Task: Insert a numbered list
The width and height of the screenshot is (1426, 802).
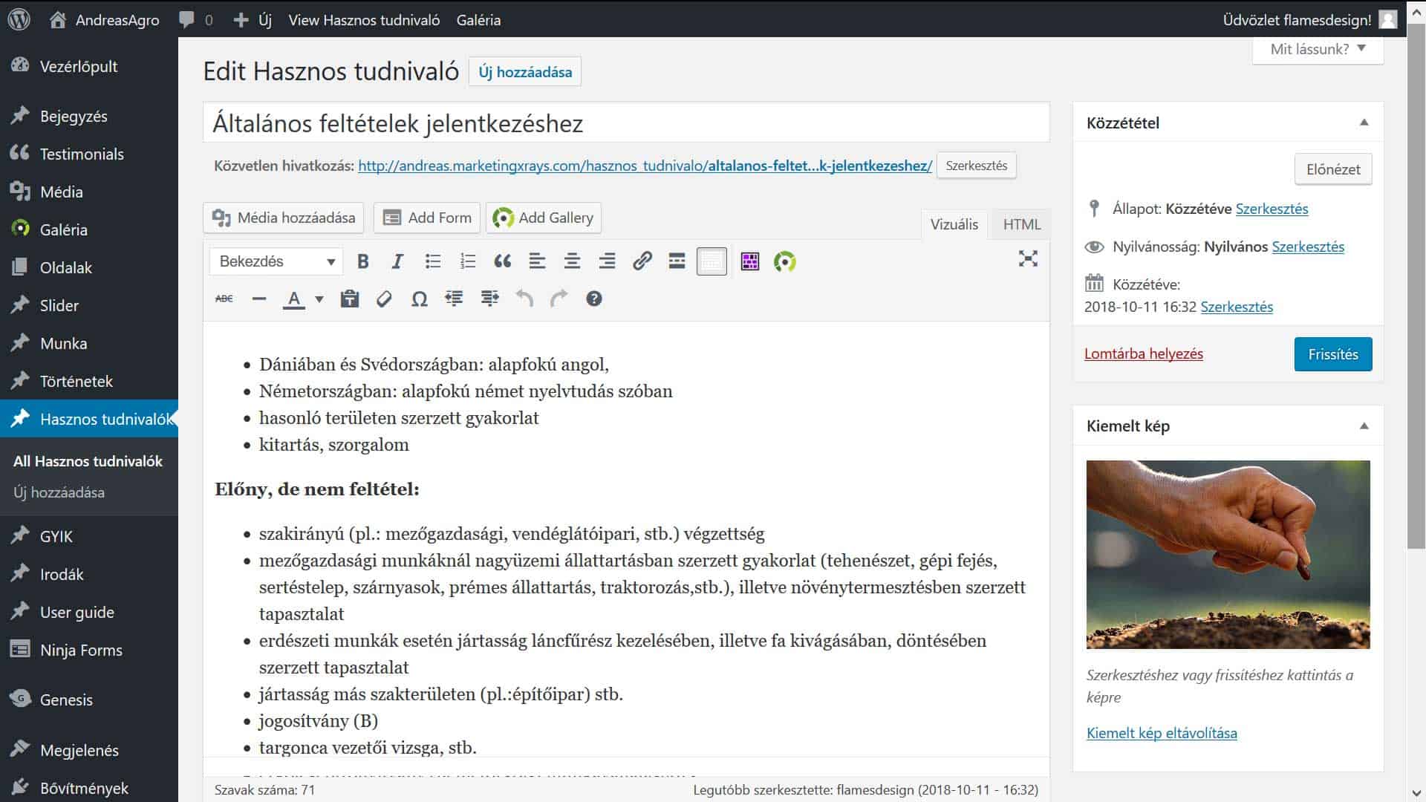Action: [x=468, y=261]
